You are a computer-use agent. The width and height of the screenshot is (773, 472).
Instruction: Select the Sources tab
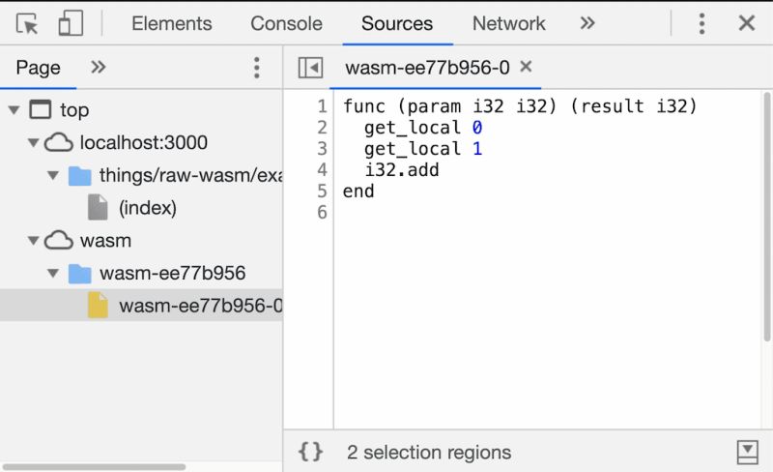[x=397, y=23]
